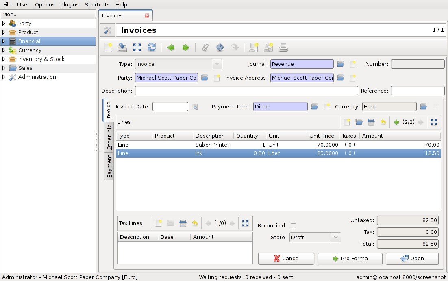
Task: Toggle the Reconciled checkbox
Action: point(294,226)
